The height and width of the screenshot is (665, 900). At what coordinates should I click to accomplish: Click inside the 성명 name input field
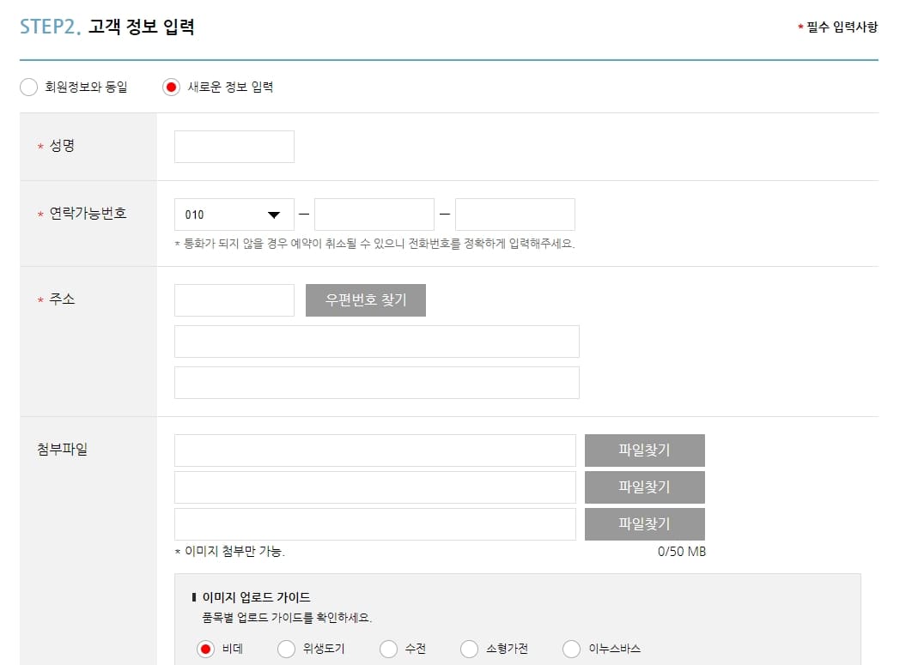pyautogui.click(x=234, y=146)
